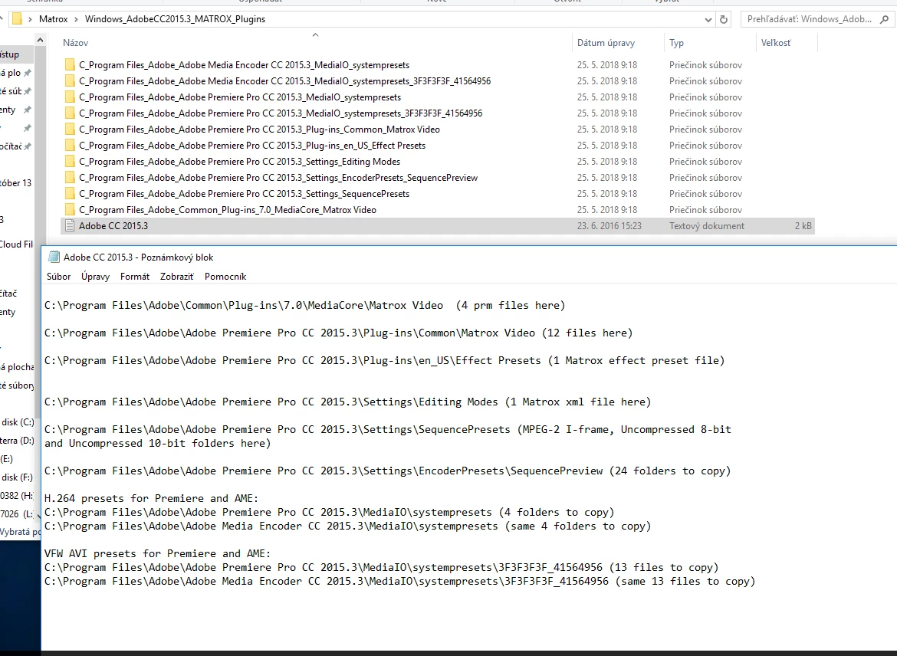Click Textový dokument type cell

[707, 225]
